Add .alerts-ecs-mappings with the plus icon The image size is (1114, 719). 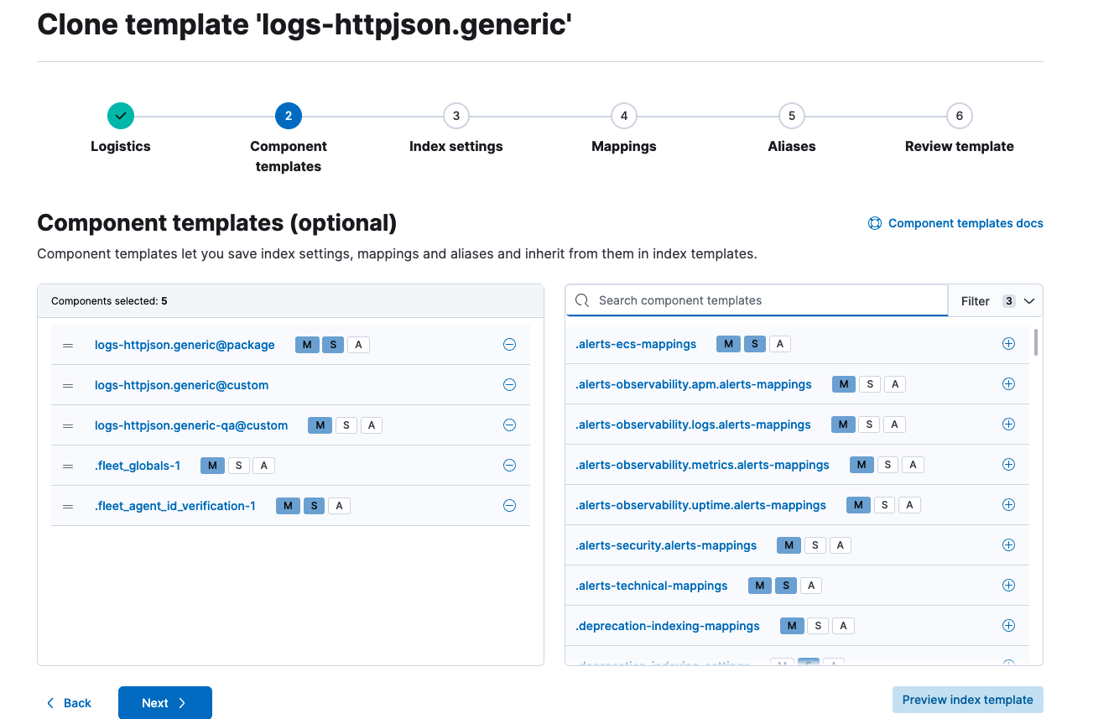tap(1008, 343)
